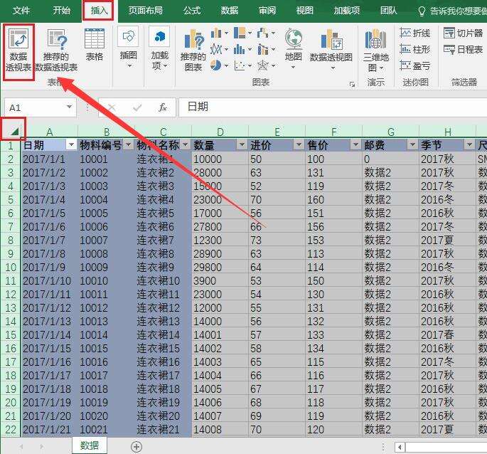This screenshot has width=487, height=454.
Task: Open the 季节 column filter dropdown
Action: (x=469, y=145)
